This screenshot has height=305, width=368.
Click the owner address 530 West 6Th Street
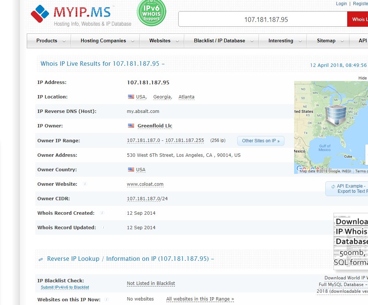pos(183,155)
